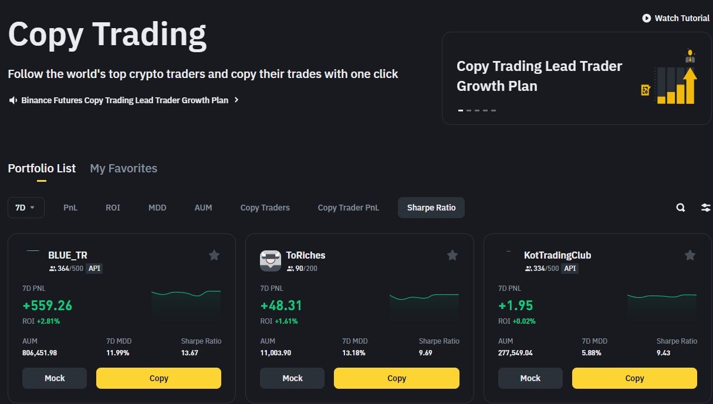Favorite ToRiches with the star
This screenshot has height=404, width=713.
tap(452, 255)
